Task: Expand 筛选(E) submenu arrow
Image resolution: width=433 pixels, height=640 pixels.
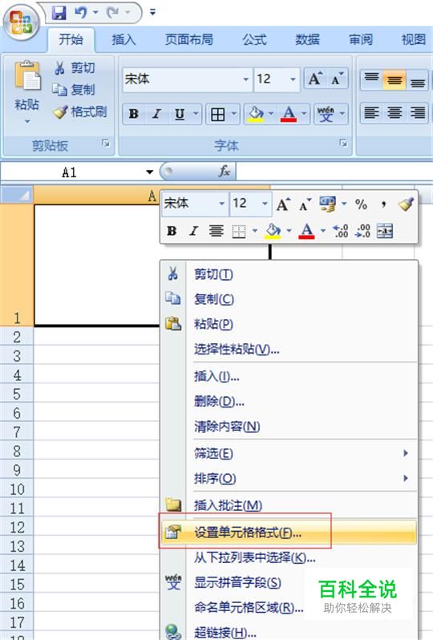Action: click(405, 453)
